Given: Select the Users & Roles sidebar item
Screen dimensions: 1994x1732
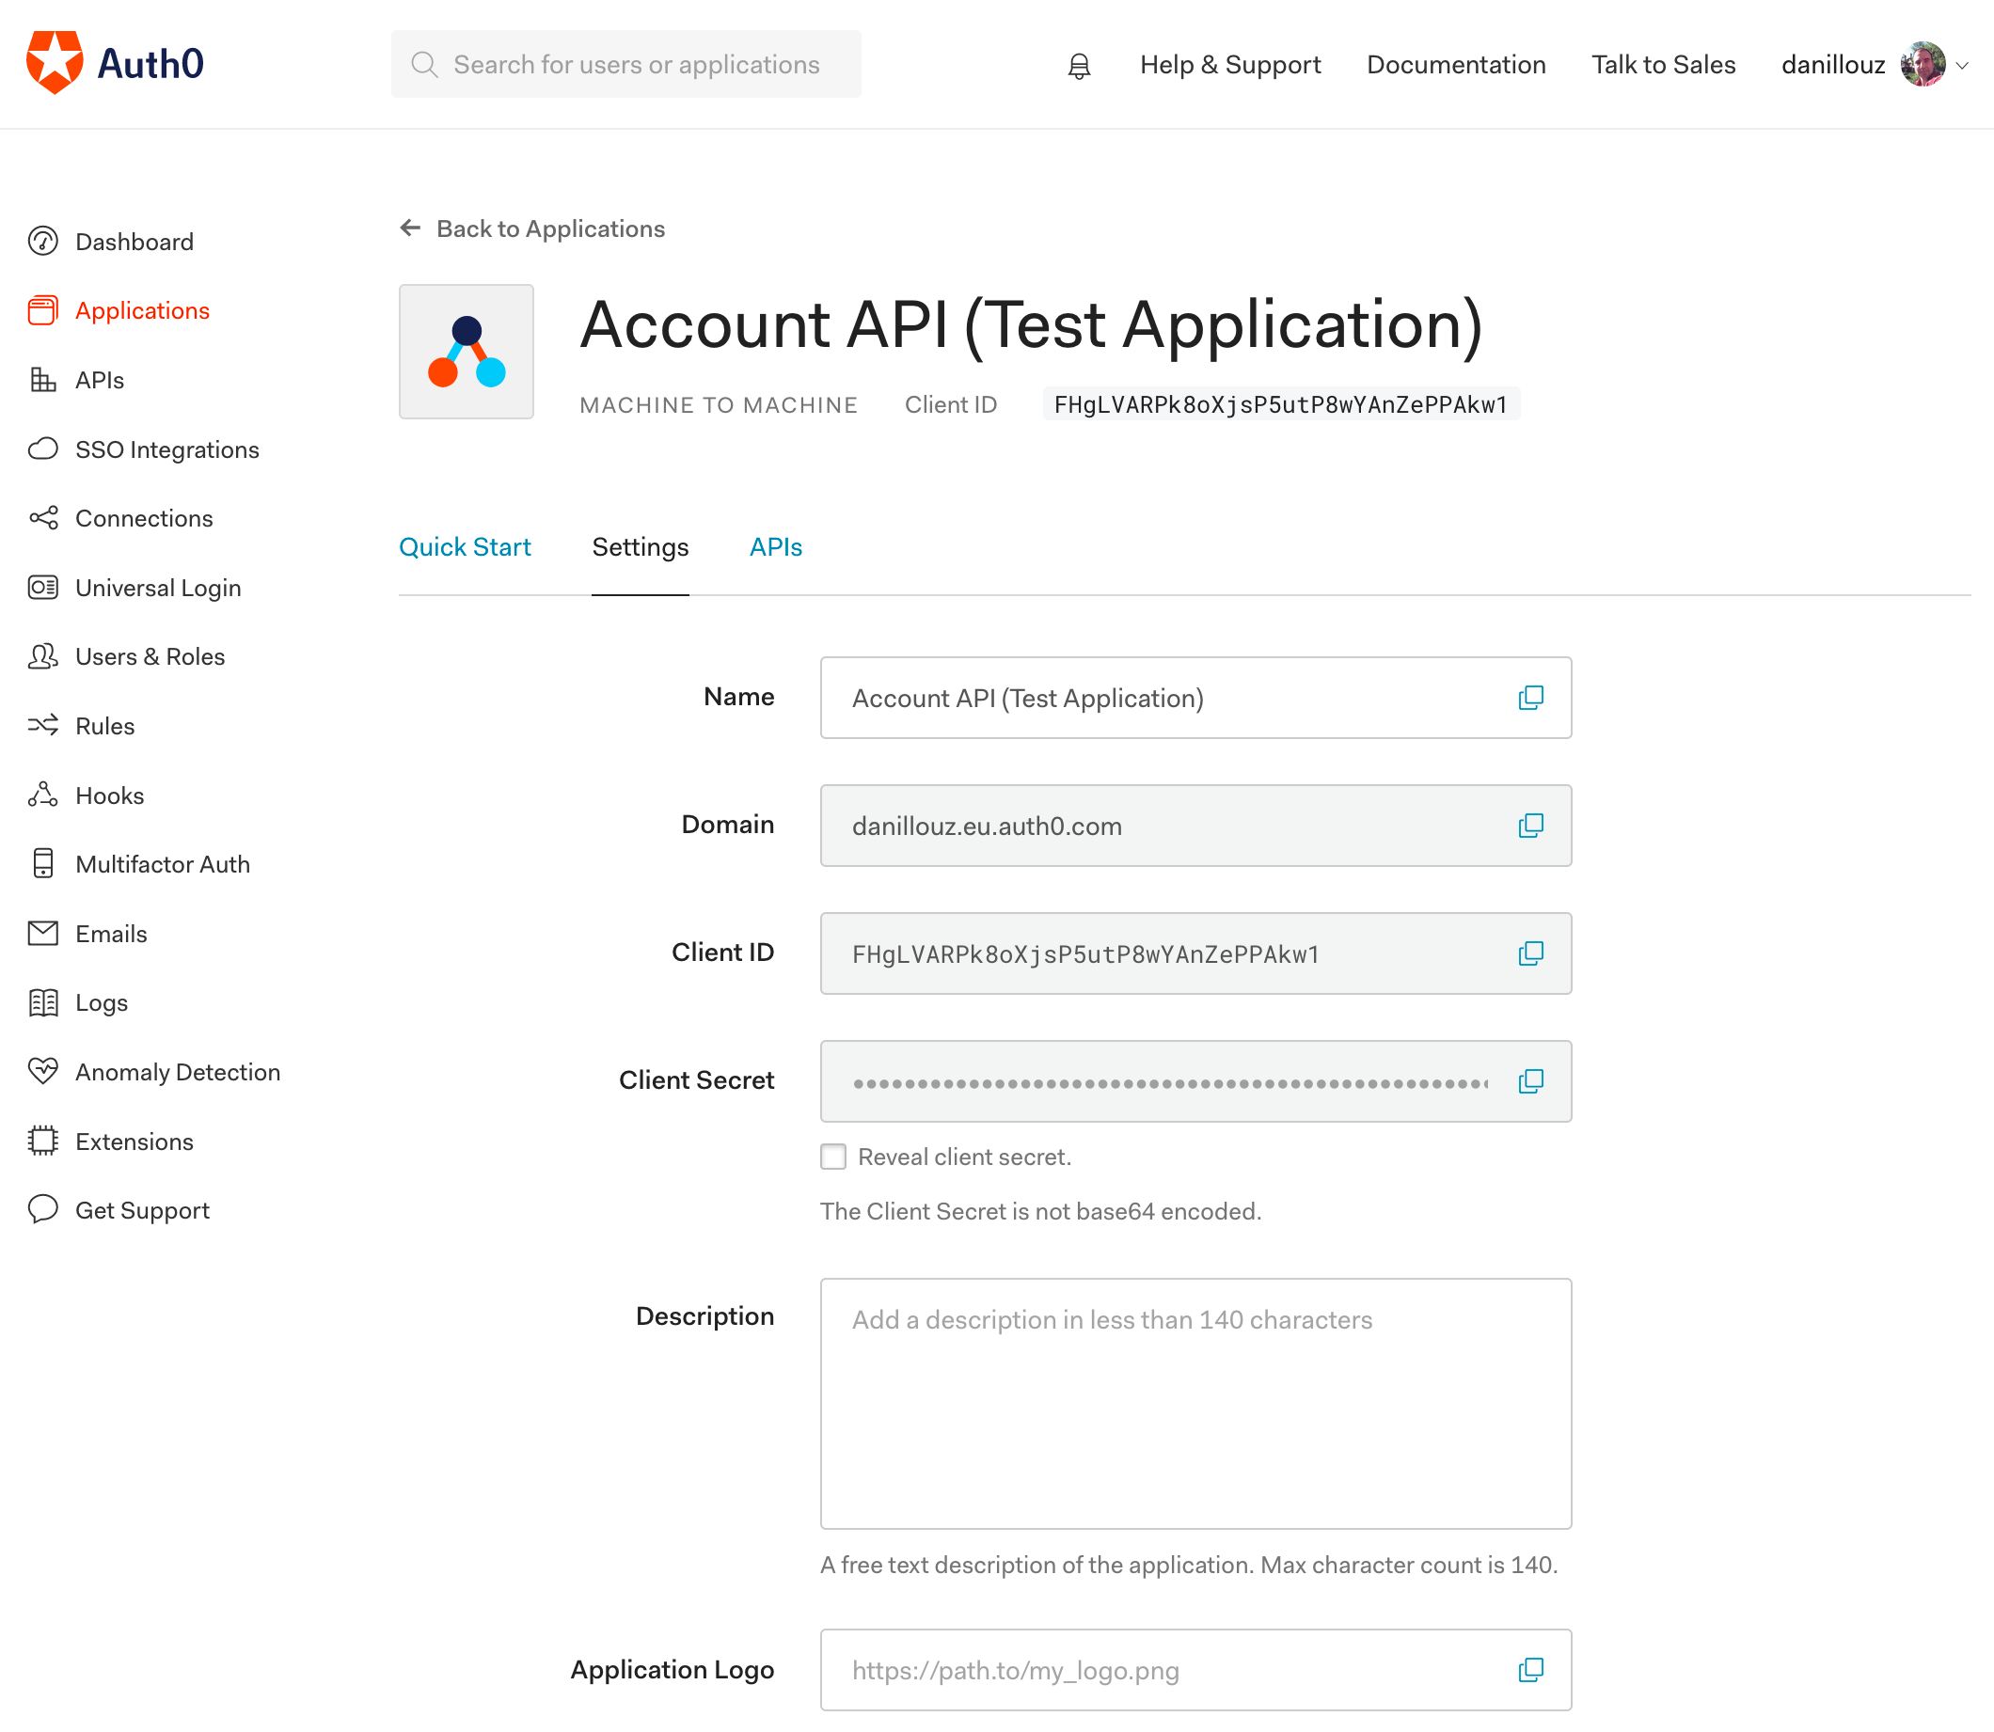Looking at the screenshot, I should (150, 656).
